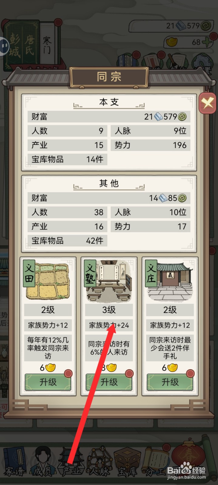Tap the silver and coin currency bar
218x485 pixels.
pos(170,26)
